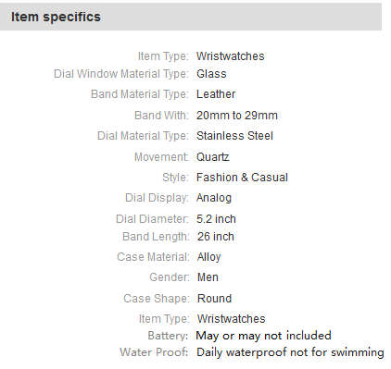Screen dimensions: 391x369
Task: Click the 26 inch band length value
Action: [x=216, y=237]
